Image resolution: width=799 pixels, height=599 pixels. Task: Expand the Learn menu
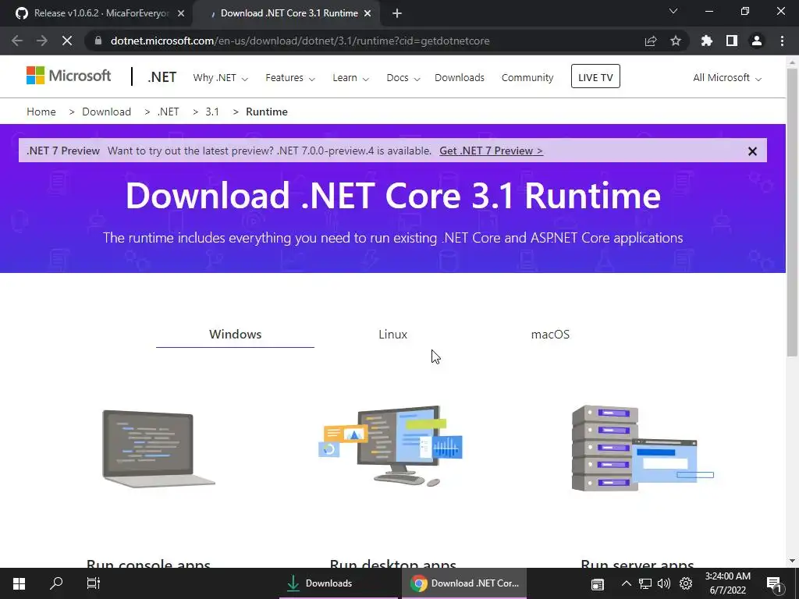click(350, 78)
